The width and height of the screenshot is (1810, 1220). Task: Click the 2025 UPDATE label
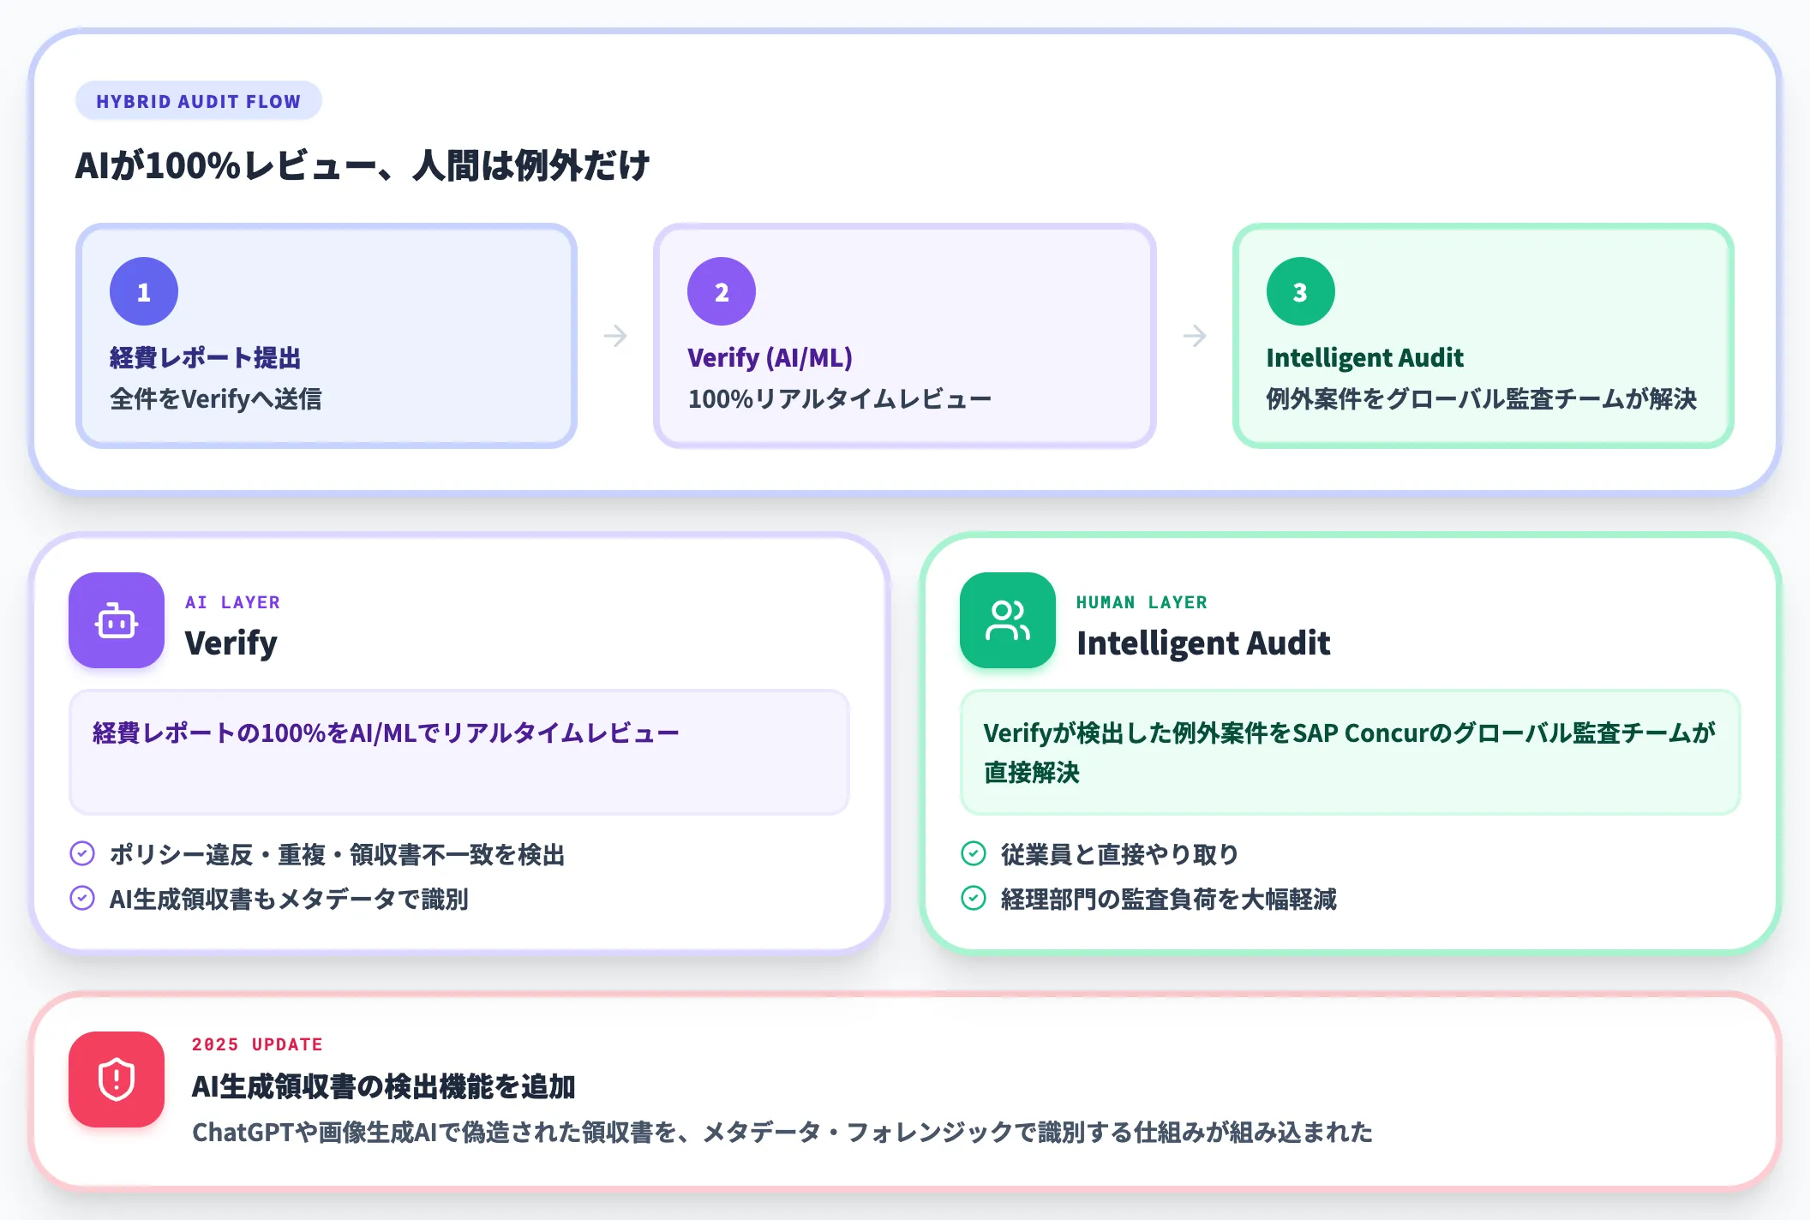257,1044
